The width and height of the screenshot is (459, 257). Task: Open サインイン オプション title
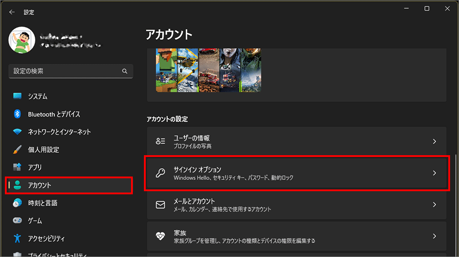pos(197,170)
